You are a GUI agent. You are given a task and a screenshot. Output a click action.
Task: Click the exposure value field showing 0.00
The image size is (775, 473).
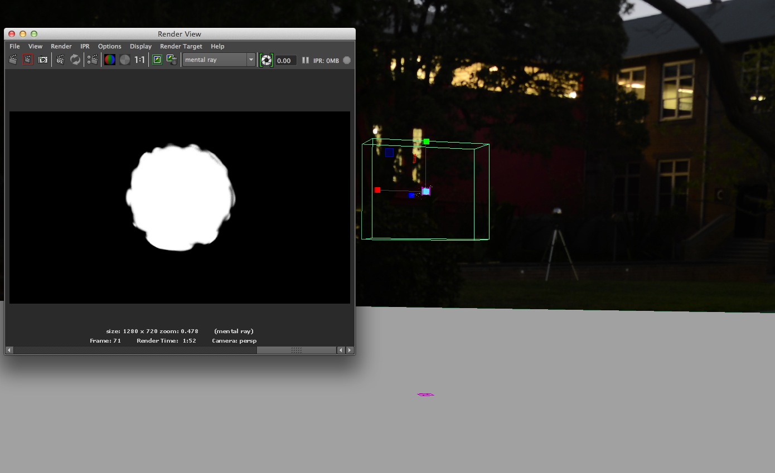point(285,61)
